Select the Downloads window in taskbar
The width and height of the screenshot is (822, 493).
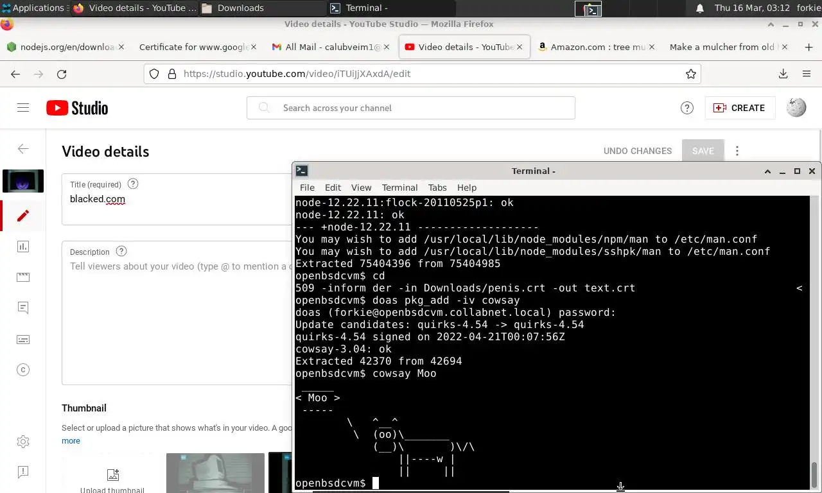point(262,8)
